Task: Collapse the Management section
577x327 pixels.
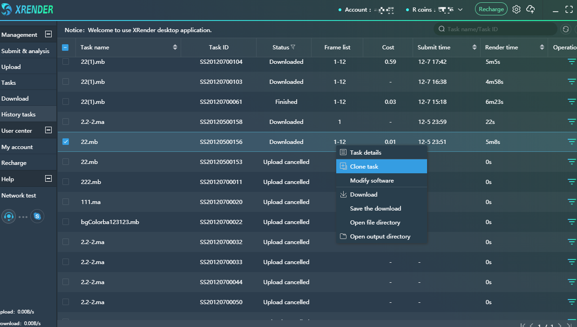Action: coord(48,34)
